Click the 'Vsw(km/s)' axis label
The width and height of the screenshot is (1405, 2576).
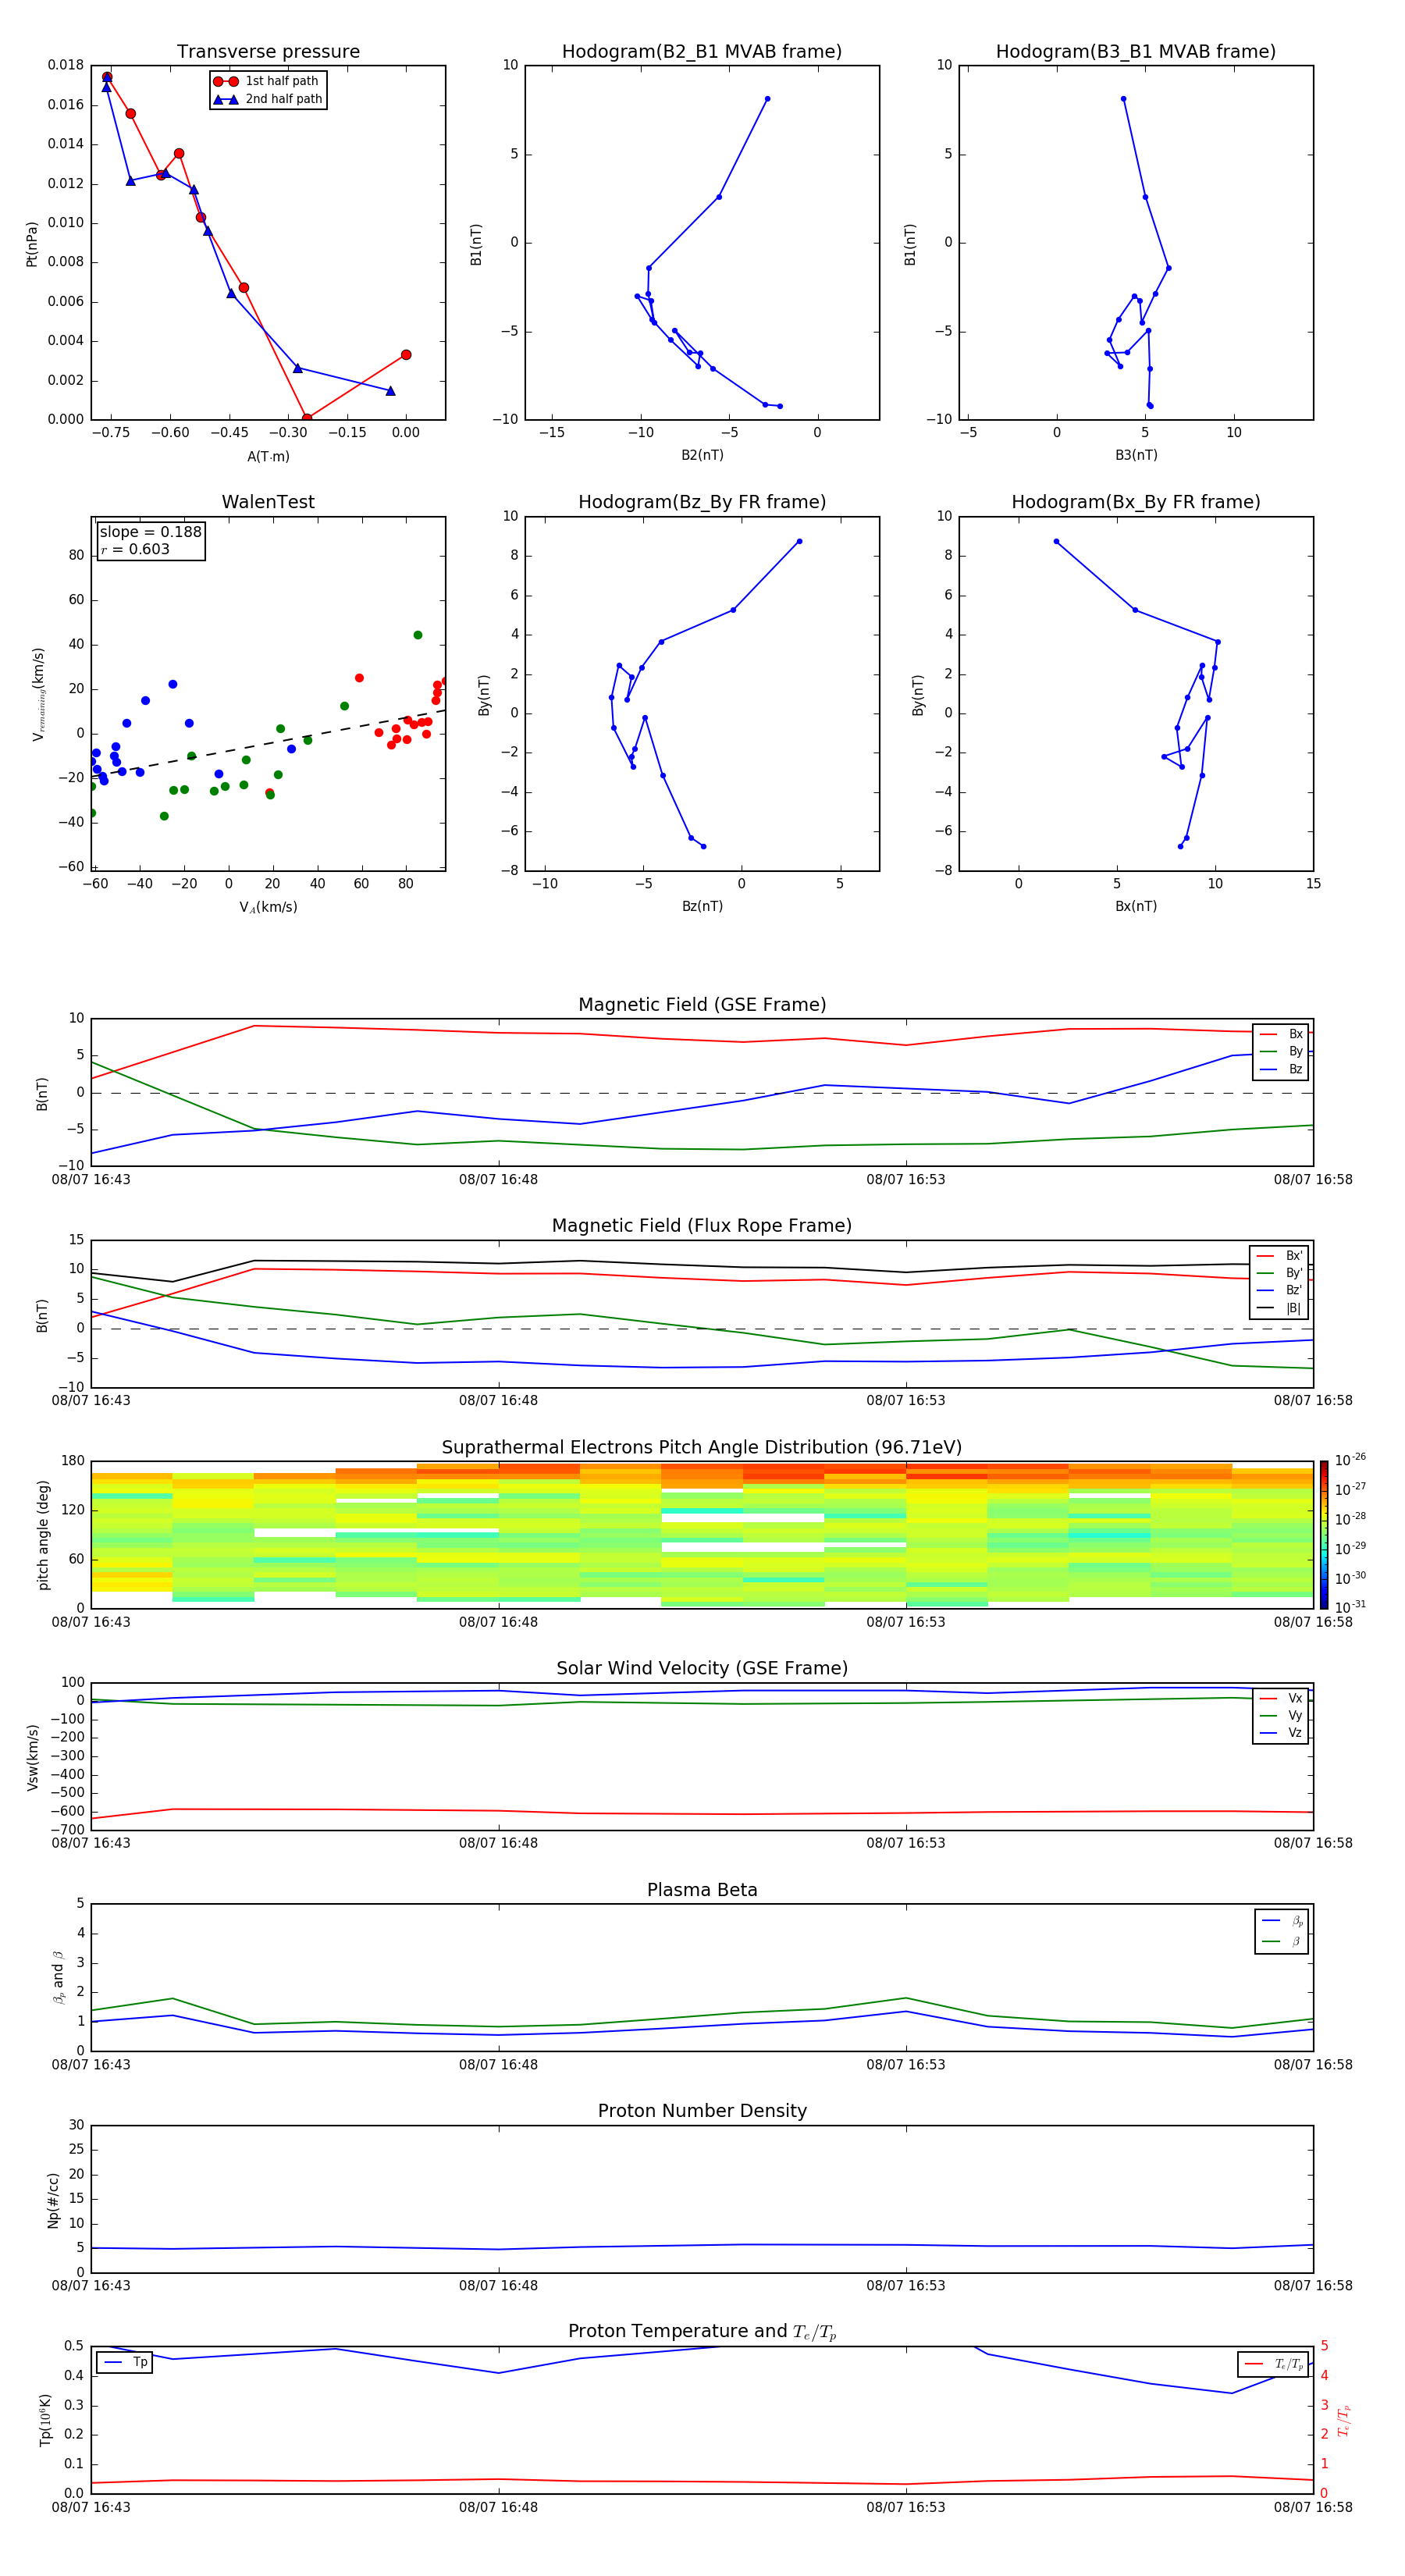click(32, 1757)
